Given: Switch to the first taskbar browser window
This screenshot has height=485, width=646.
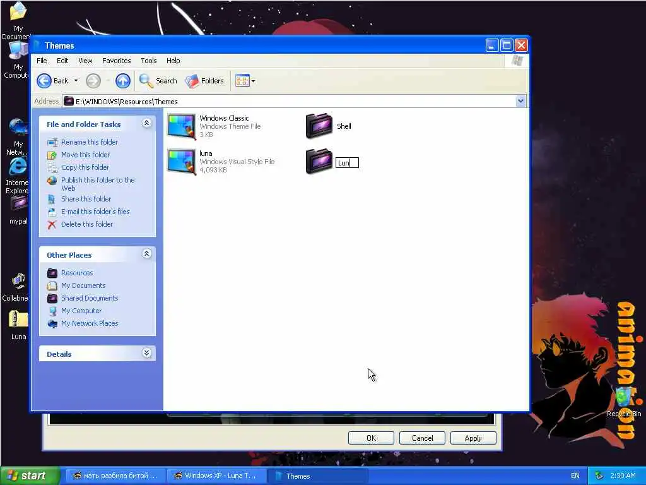Looking at the screenshot, I should pos(116,476).
